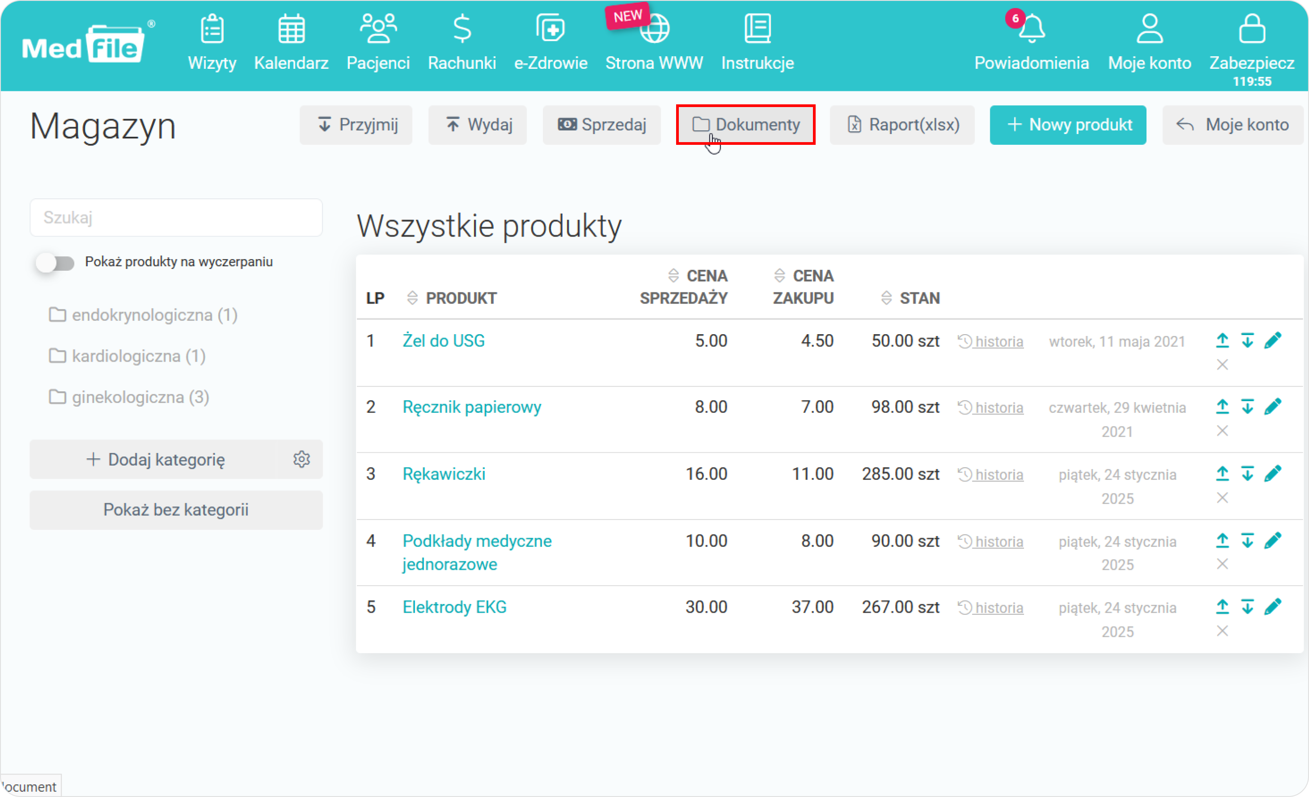Sort by Cena sprzedaży column arrows
Screen dimensions: 1309x797
(673, 276)
